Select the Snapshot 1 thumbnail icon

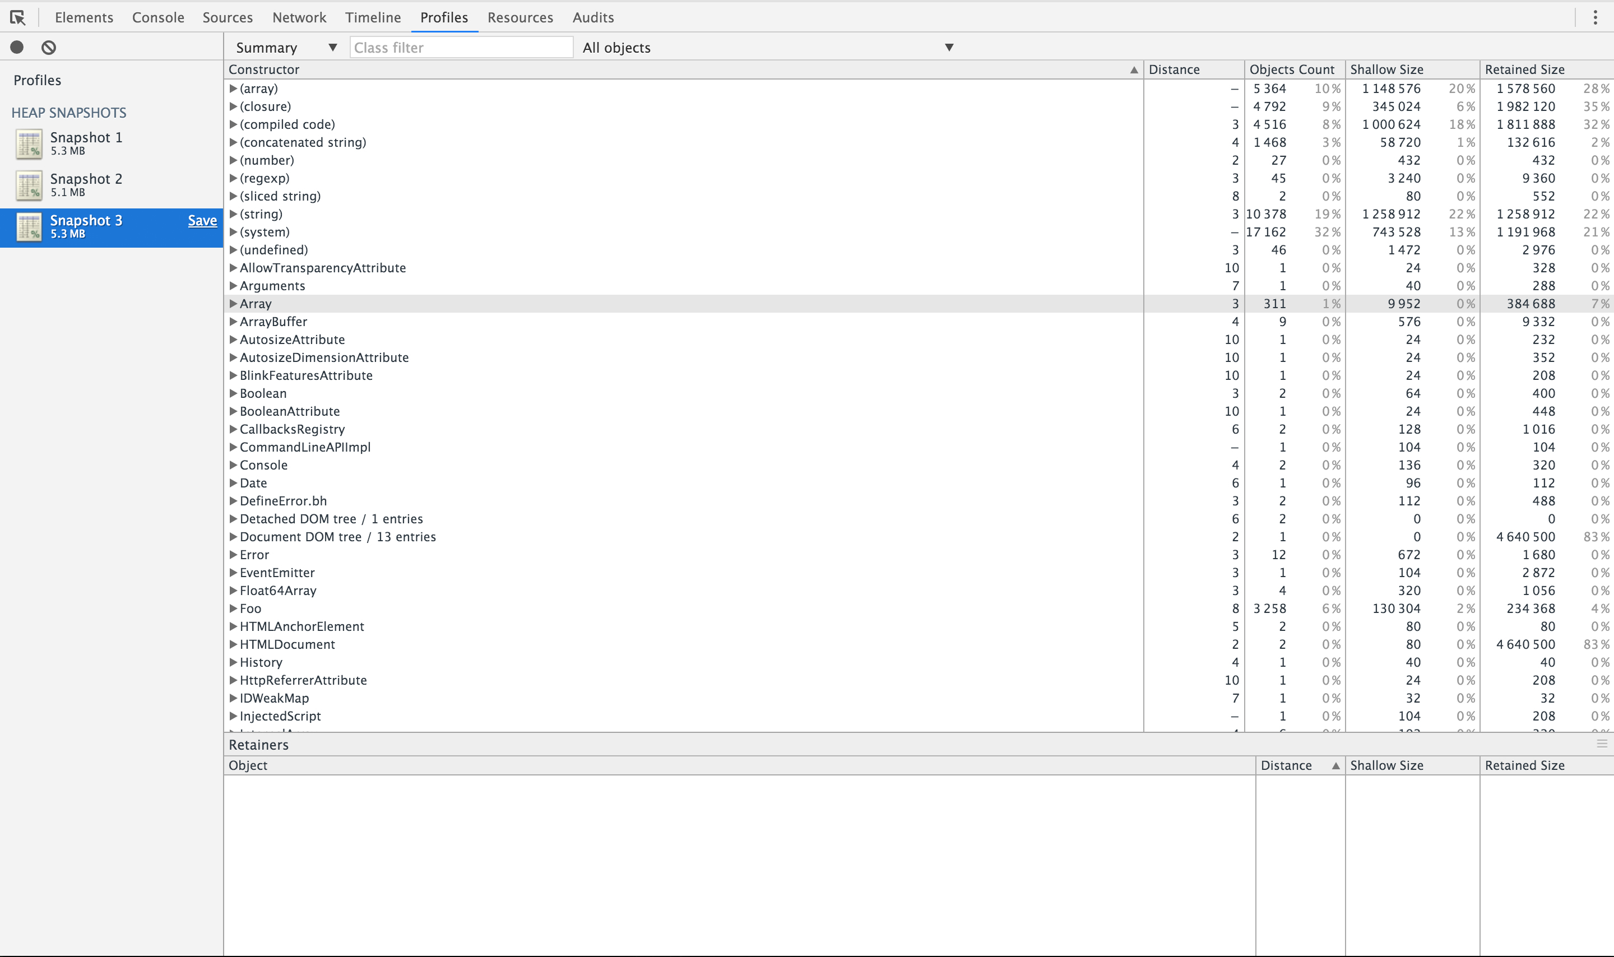point(29,143)
